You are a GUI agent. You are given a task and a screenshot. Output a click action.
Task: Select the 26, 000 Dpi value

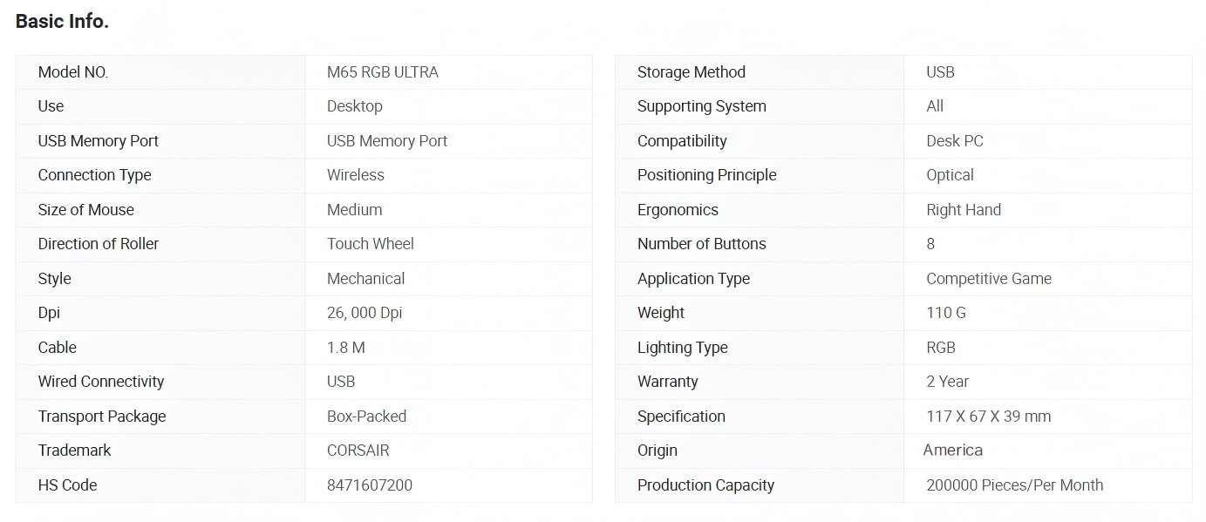coord(364,313)
